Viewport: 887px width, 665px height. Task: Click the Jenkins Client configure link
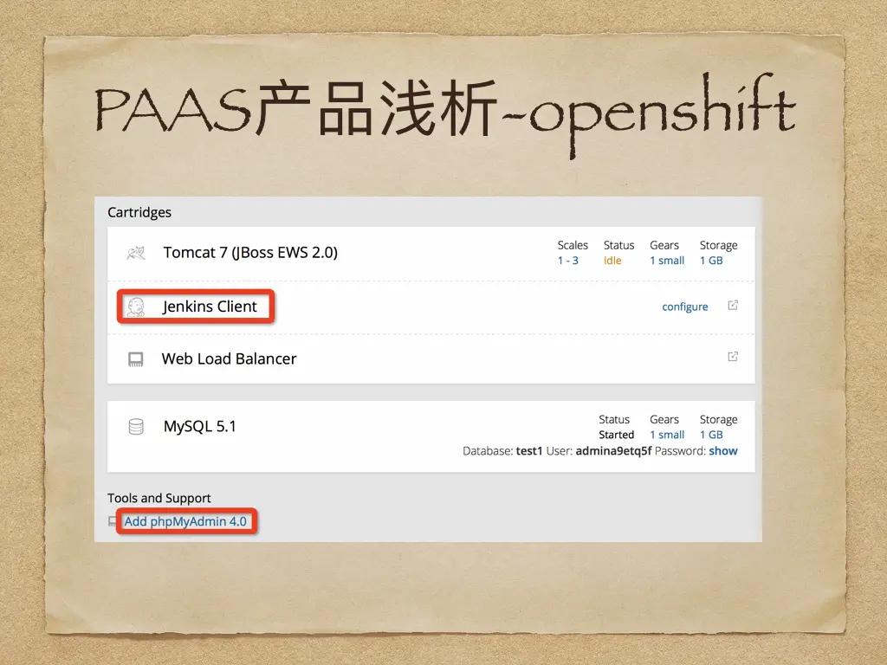pyautogui.click(x=685, y=307)
